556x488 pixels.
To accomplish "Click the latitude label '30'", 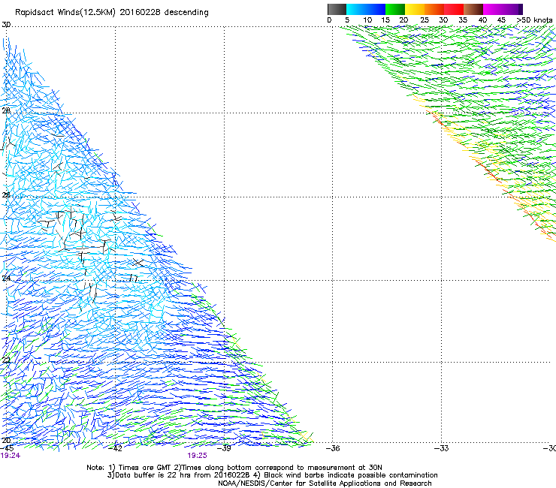I will tap(6, 25).
